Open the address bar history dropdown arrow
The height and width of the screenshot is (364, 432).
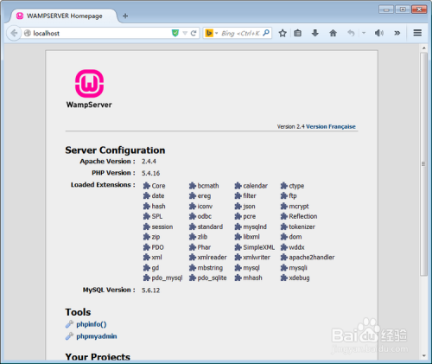(x=185, y=33)
